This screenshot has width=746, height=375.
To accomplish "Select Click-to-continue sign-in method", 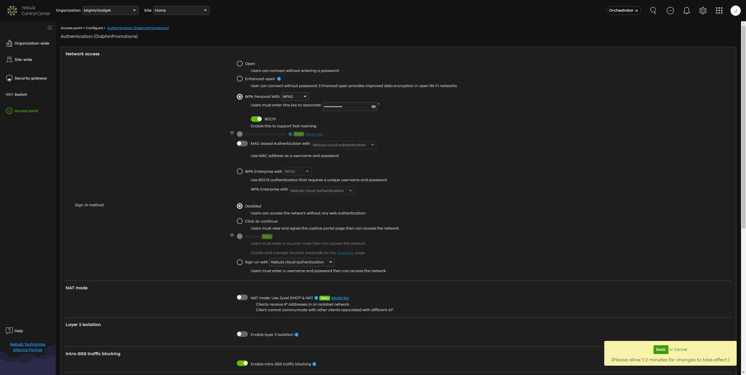I will 240,221.
